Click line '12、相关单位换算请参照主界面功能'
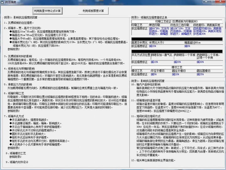The width and height of the screenshot is (226, 170). tap(153, 160)
